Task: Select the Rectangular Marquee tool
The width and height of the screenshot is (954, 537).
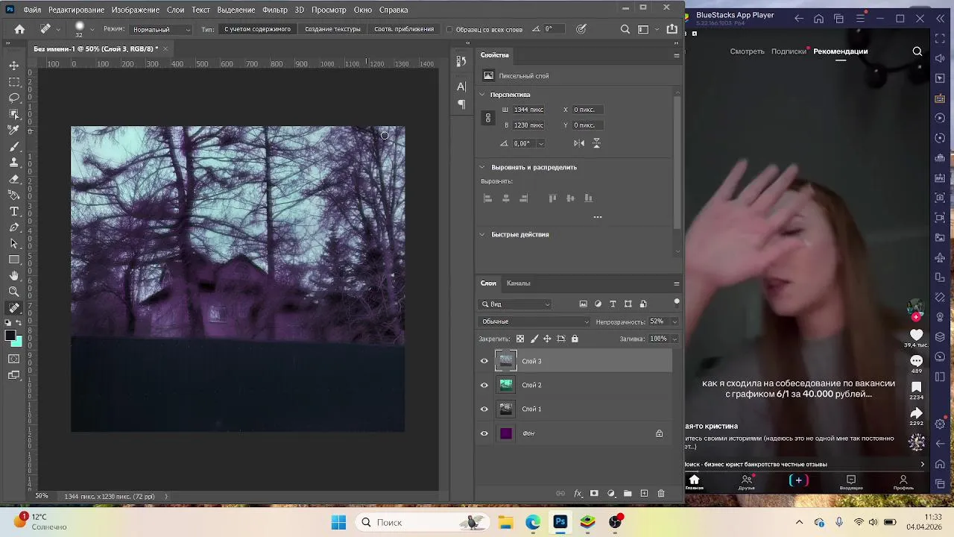Action: pos(14,81)
